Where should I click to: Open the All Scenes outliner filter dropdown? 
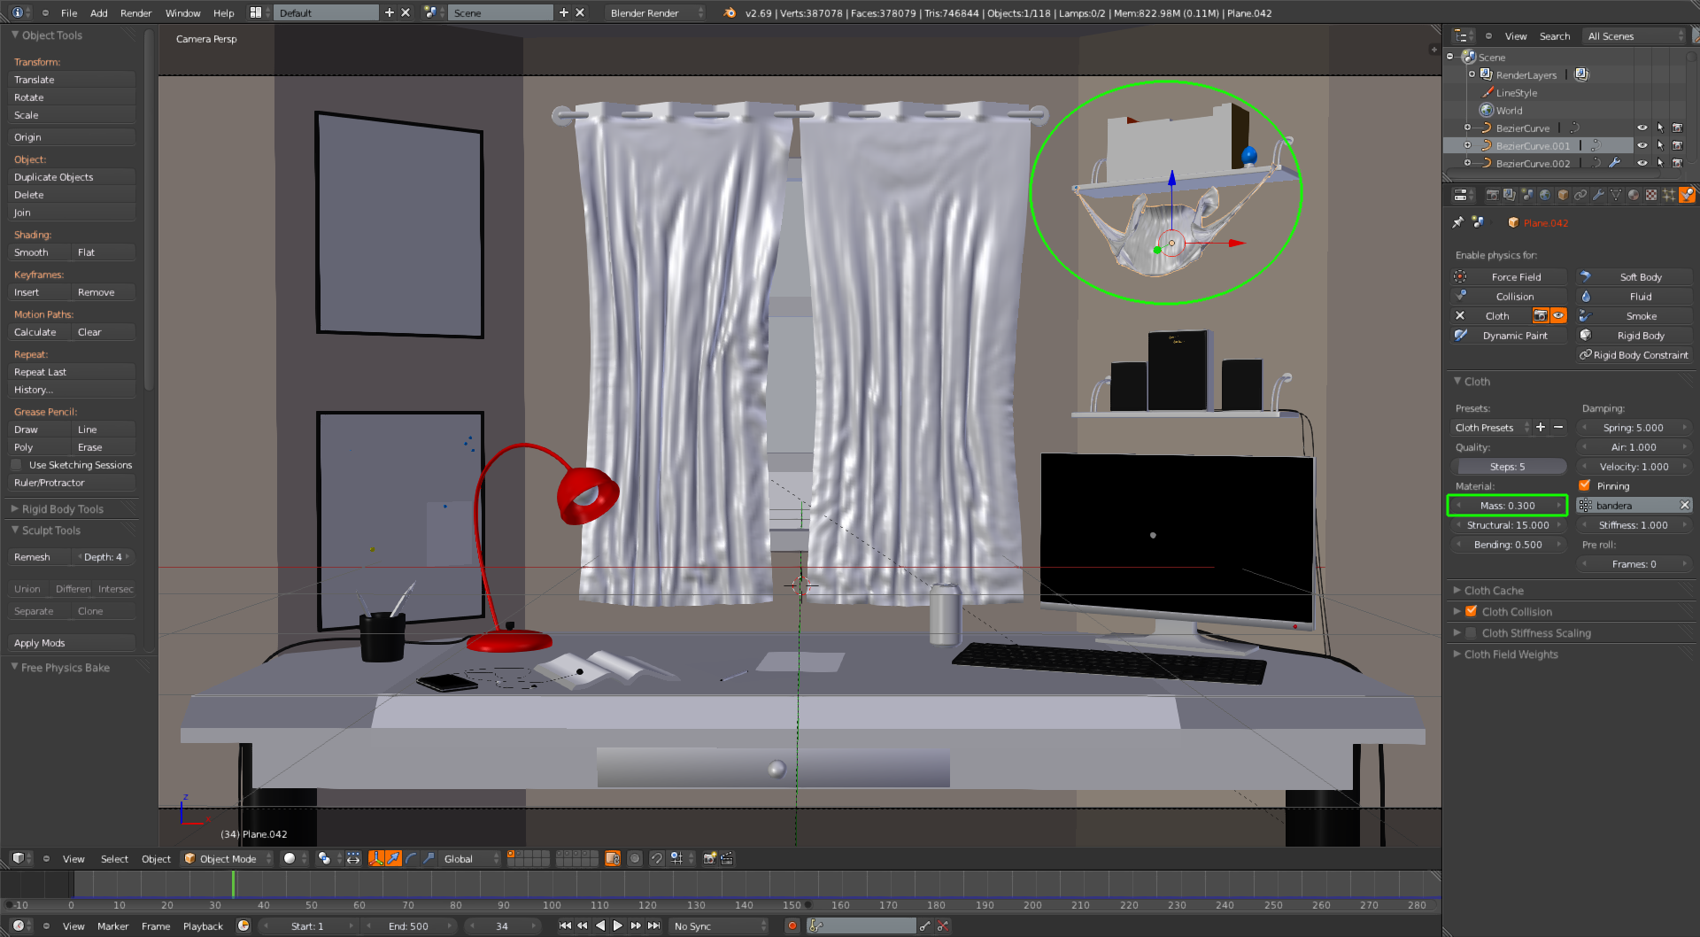[x=1635, y=36]
